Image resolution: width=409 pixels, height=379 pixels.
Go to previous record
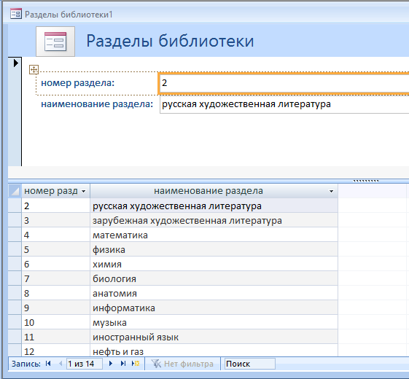coord(61,364)
